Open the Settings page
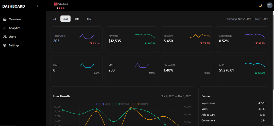The image size is (274, 126). [x=14, y=45]
